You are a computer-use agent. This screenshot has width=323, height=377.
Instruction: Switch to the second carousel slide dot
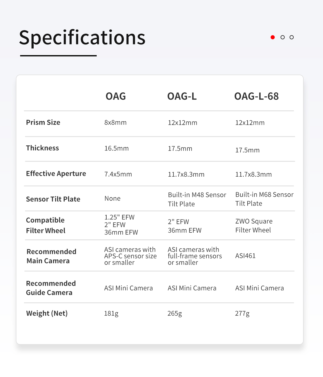click(x=282, y=37)
